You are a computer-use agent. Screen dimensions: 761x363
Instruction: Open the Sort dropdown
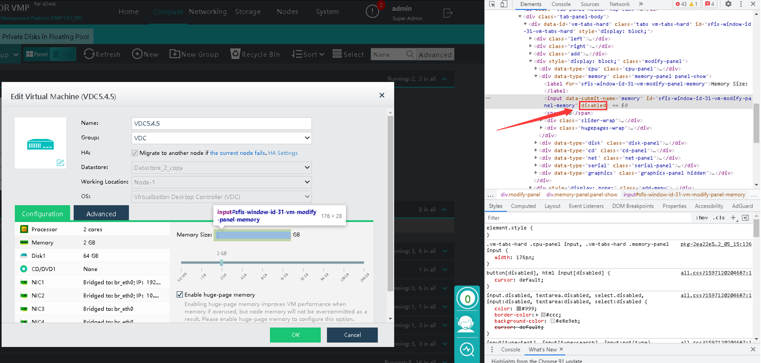307,54
